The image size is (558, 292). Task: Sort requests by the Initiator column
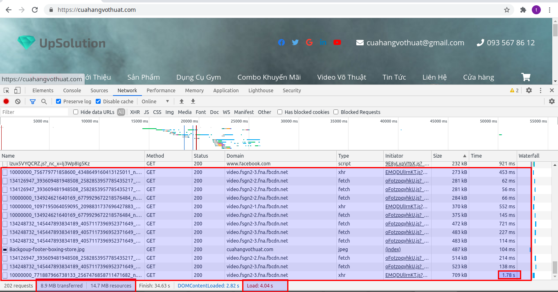pyautogui.click(x=407, y=156)
